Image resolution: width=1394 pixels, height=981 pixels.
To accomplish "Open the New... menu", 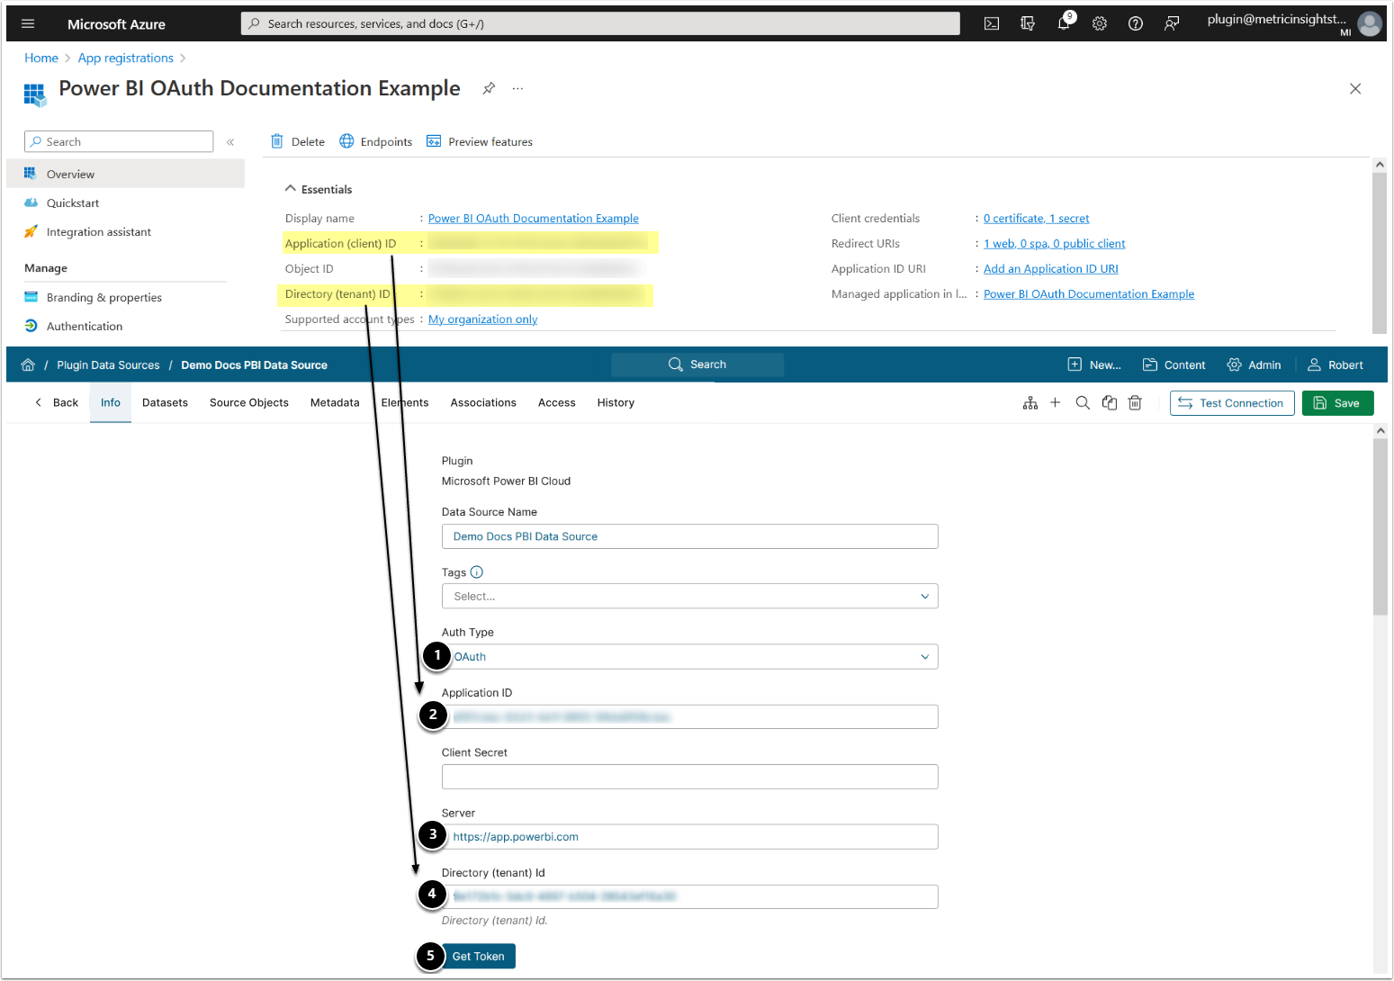I will pyautogui.click(x=1094, y=364).
